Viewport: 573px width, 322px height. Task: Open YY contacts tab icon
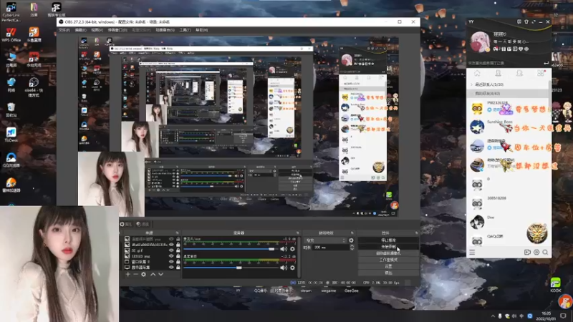click(498, 74)
